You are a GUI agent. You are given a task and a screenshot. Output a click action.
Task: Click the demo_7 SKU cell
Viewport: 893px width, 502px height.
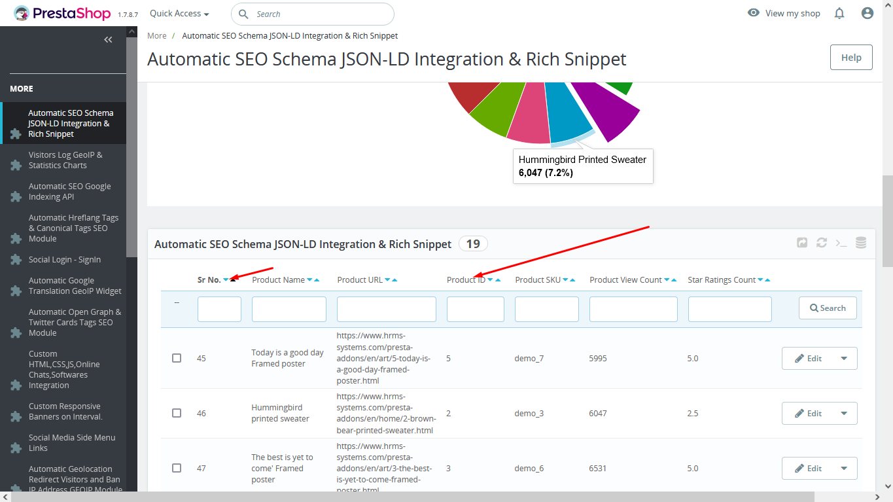tap(529, 358)
